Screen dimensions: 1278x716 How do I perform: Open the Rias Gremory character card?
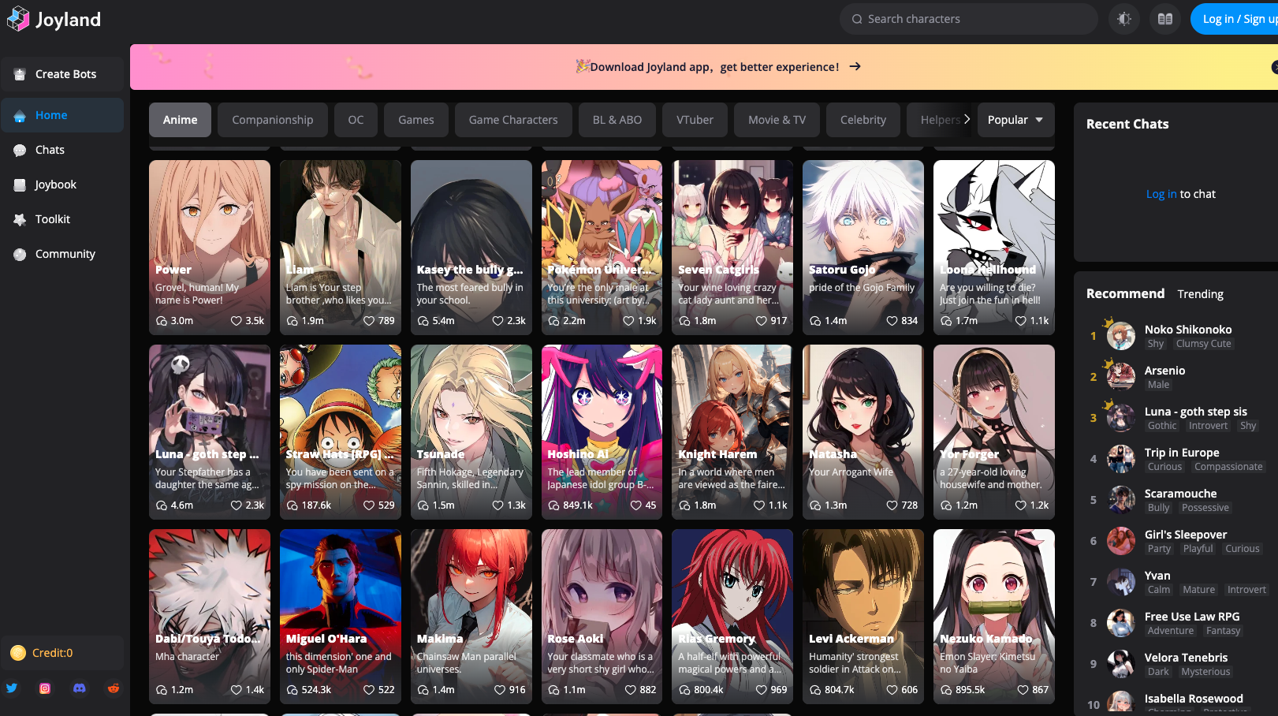click(732, 617)
